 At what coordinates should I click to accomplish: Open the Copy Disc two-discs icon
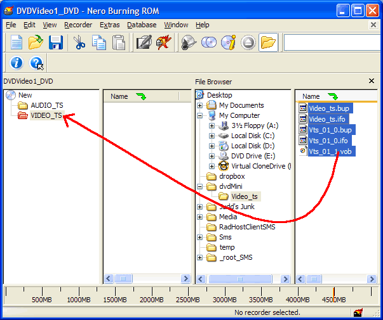click(209, 42)
